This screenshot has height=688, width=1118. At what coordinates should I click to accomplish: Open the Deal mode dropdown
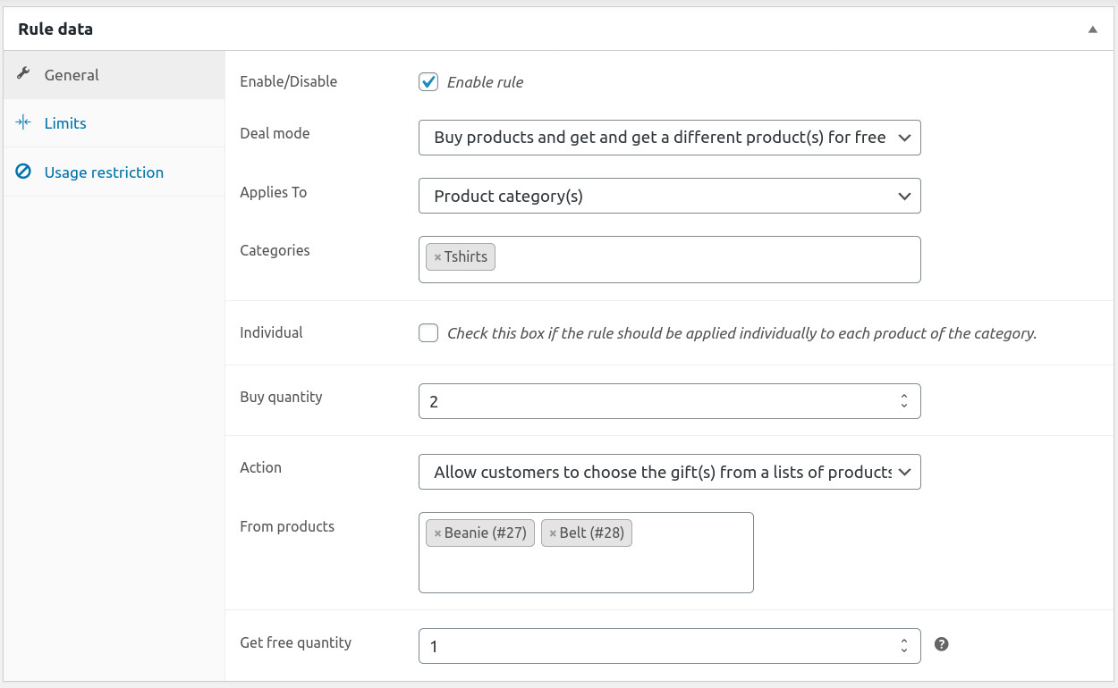(x=669, y=138)
